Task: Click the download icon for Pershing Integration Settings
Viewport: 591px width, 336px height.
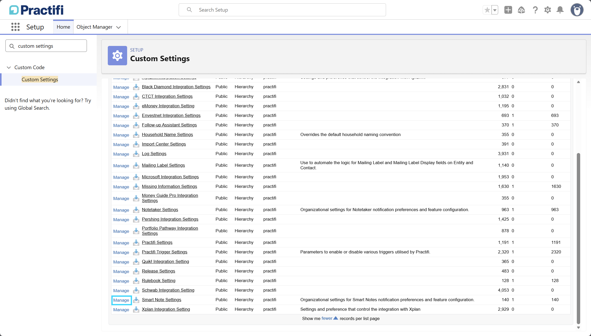Action: click(x=136, y=219)
